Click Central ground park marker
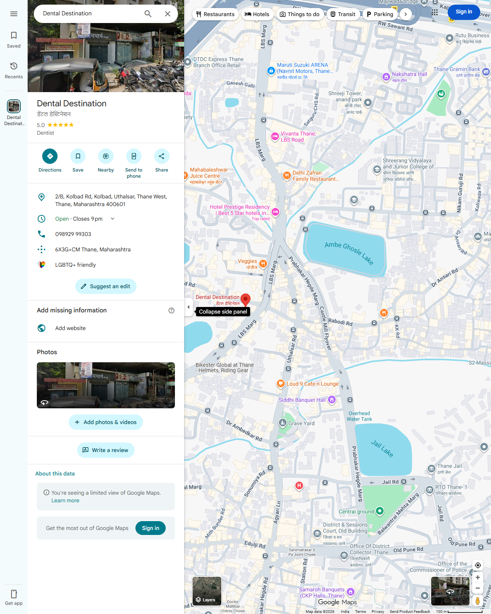This screenshot has height=614, width=491. [380, 511]
